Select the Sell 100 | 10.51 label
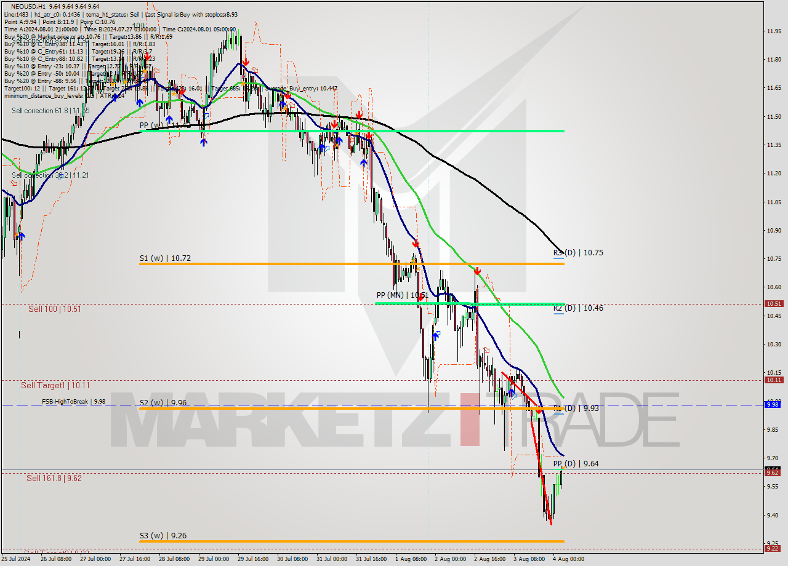The height and width of the screenshot is (566, 788). coord(55,309)
